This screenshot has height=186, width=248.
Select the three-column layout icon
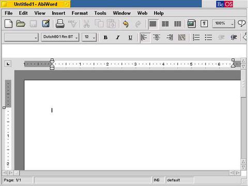(178, 24)
